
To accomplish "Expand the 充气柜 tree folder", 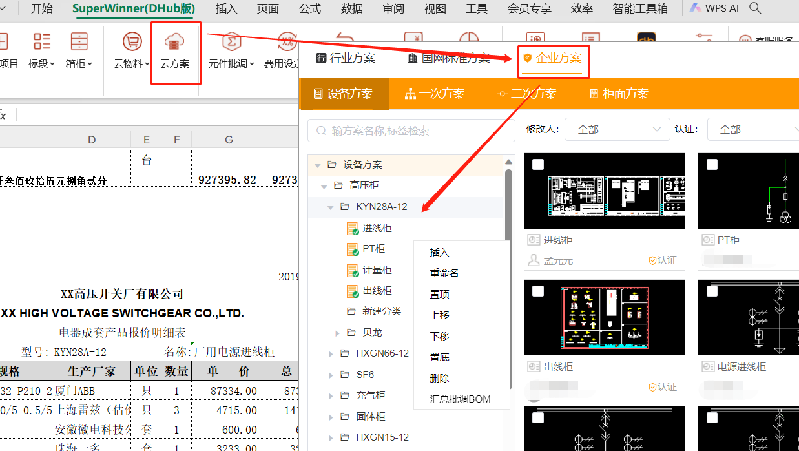I will coord(330,395).
